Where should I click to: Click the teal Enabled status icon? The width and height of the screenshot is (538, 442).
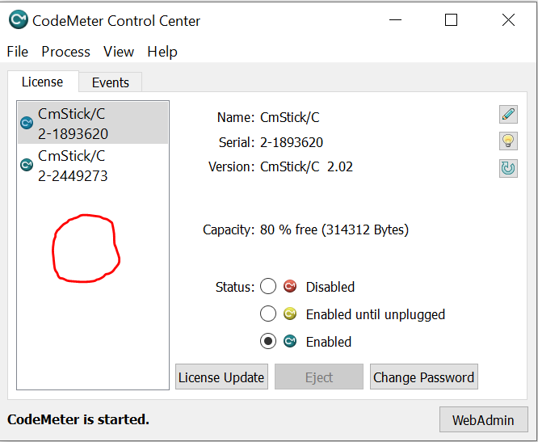pyautogui.click(x=290, y=341)
